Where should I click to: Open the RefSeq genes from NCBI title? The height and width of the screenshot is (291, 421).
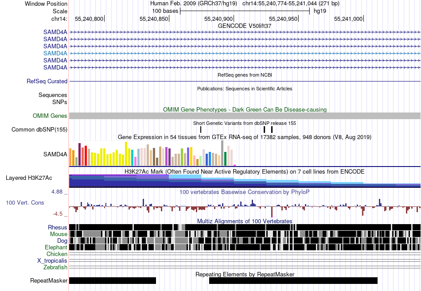click(245, 75)
